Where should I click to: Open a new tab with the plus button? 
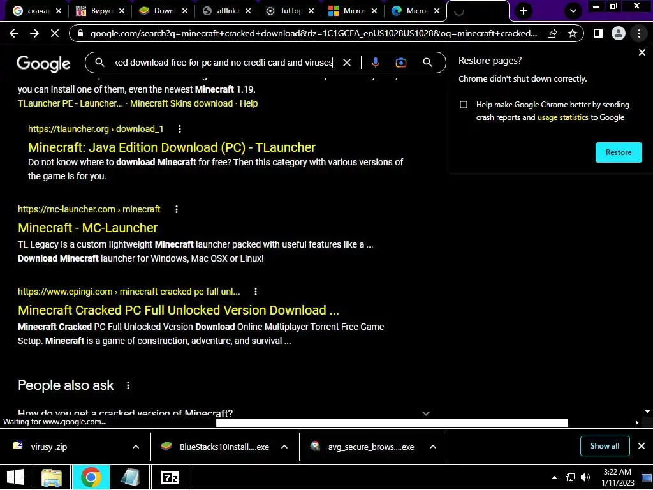[x=524, y=11]
